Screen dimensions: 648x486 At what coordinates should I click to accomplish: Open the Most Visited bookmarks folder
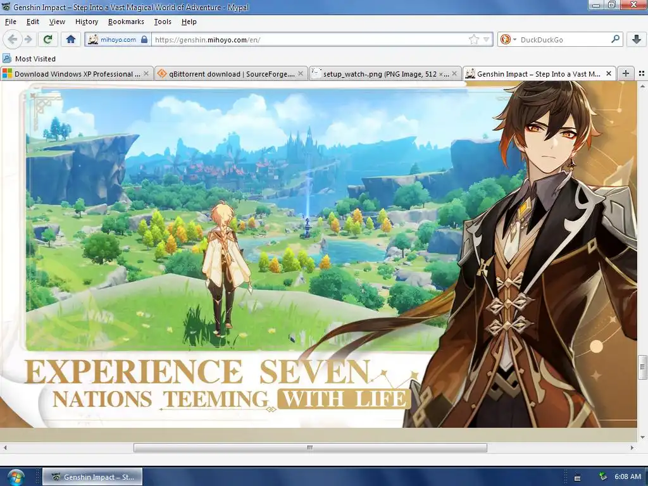click(29, 59)
